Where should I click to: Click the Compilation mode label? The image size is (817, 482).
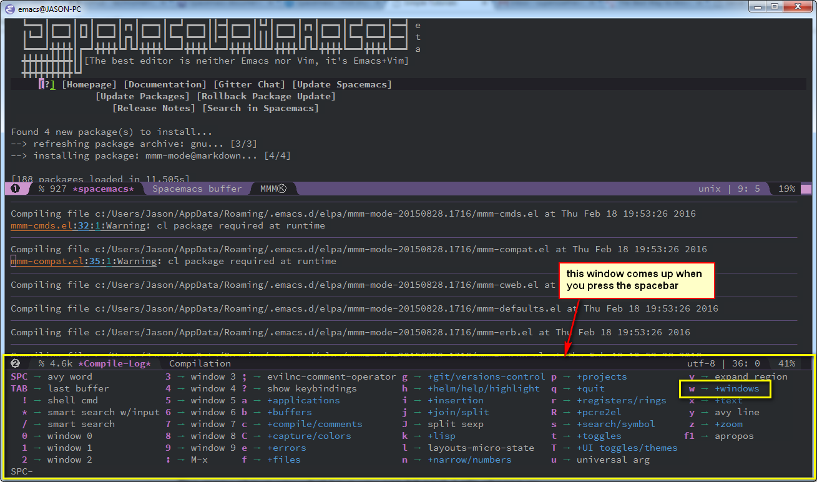pyautogui.click(x=200, y=363)
